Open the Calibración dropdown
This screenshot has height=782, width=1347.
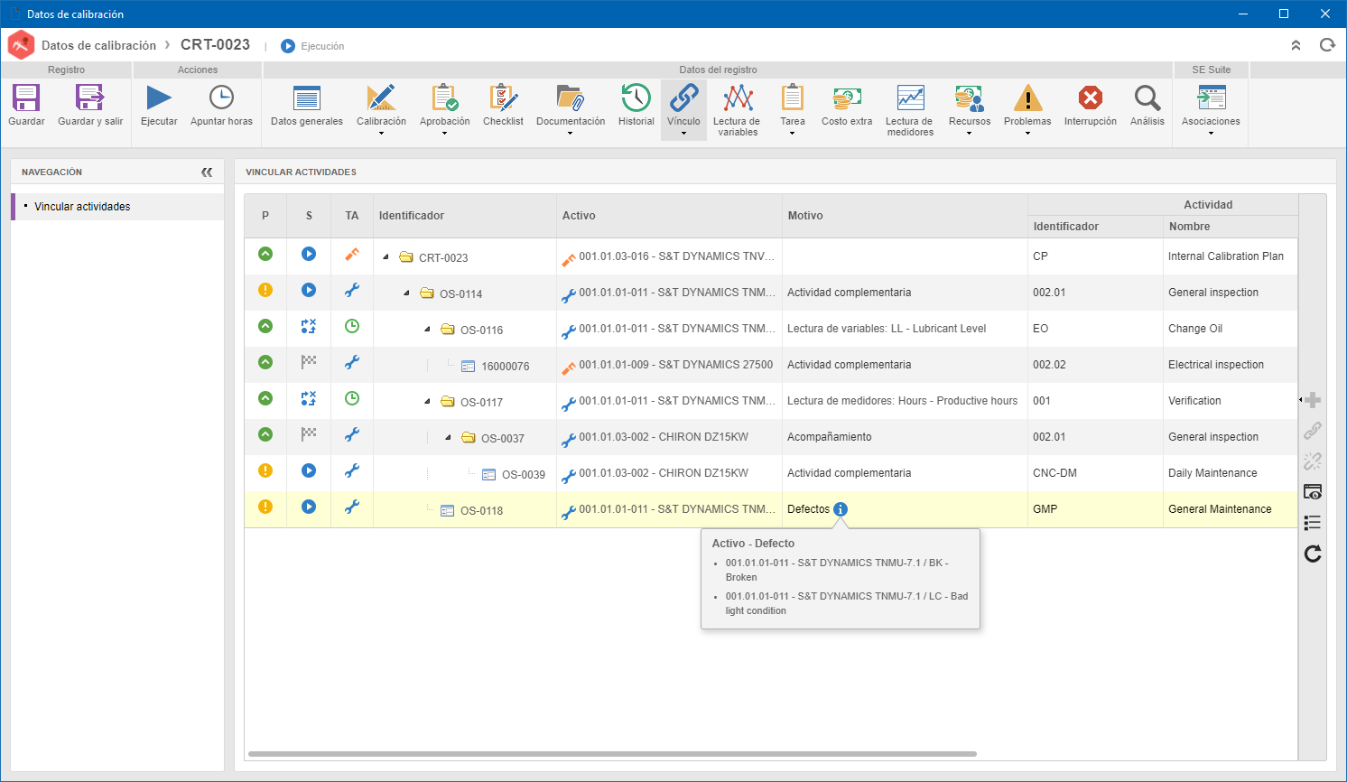pyautogui.click(x=381, y=134)
